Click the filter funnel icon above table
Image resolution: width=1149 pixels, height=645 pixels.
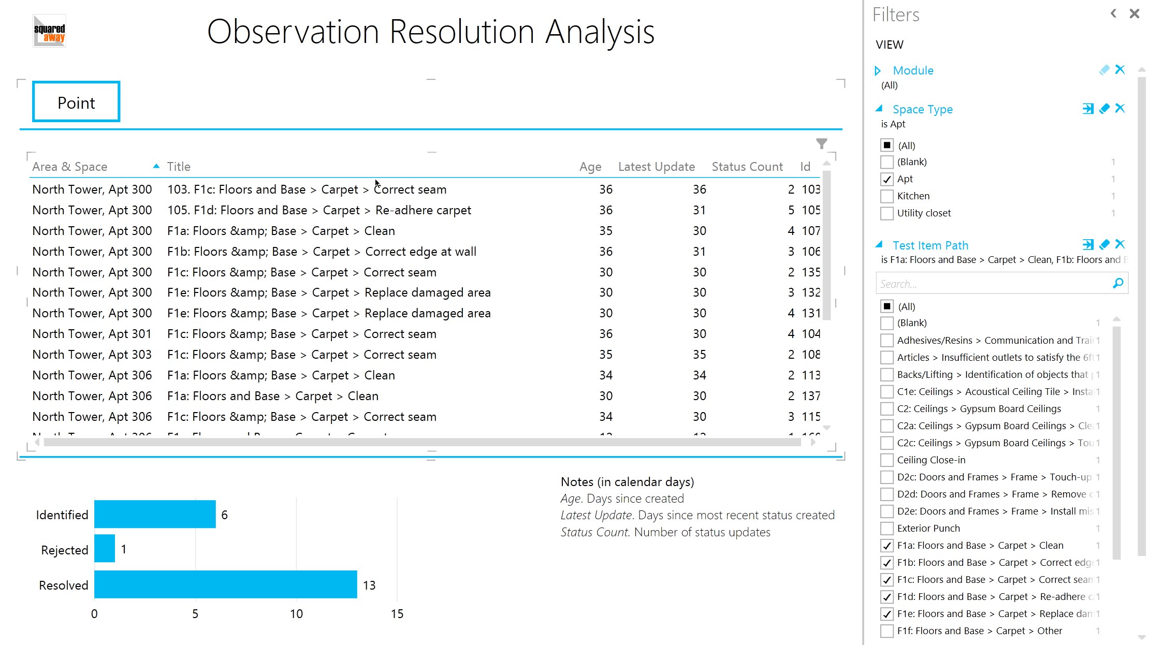click(x=821, y=143)
